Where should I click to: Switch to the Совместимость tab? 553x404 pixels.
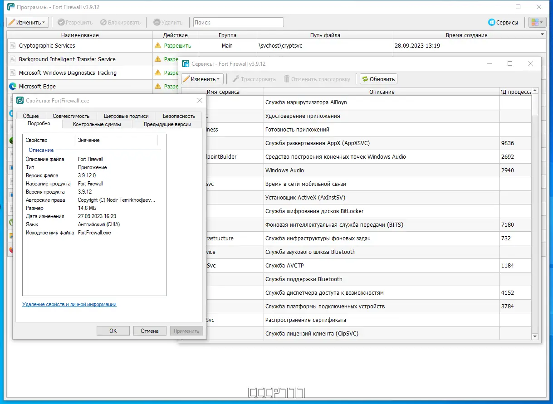[x=71, y=116]
